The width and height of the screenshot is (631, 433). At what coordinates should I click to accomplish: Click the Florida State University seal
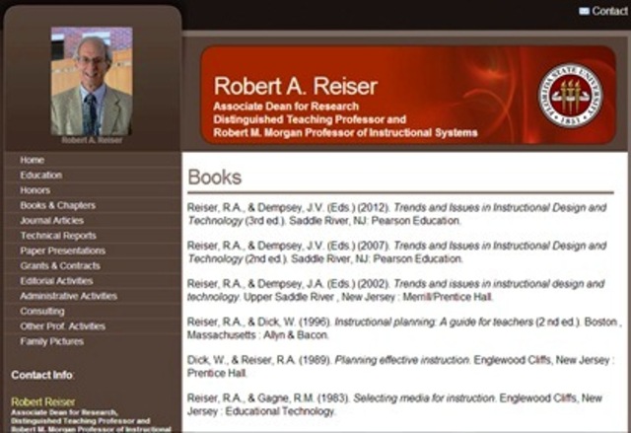coord(570,96)
